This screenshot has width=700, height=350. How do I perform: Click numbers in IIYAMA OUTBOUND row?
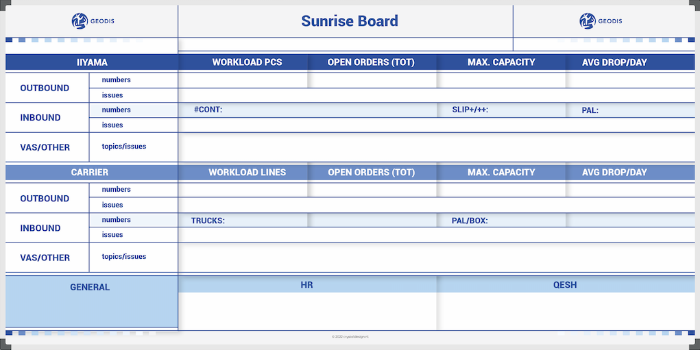tap(116, 80)
